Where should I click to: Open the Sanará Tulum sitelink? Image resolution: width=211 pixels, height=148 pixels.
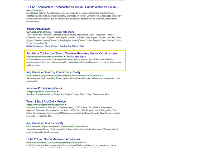pos(51,46)
